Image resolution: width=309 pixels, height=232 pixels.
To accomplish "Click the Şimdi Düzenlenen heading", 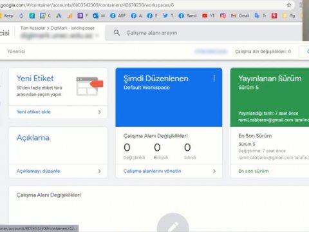I will click(156, 79).
